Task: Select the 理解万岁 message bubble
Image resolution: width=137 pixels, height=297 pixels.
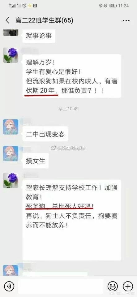Action: click(x=72, y=76)
